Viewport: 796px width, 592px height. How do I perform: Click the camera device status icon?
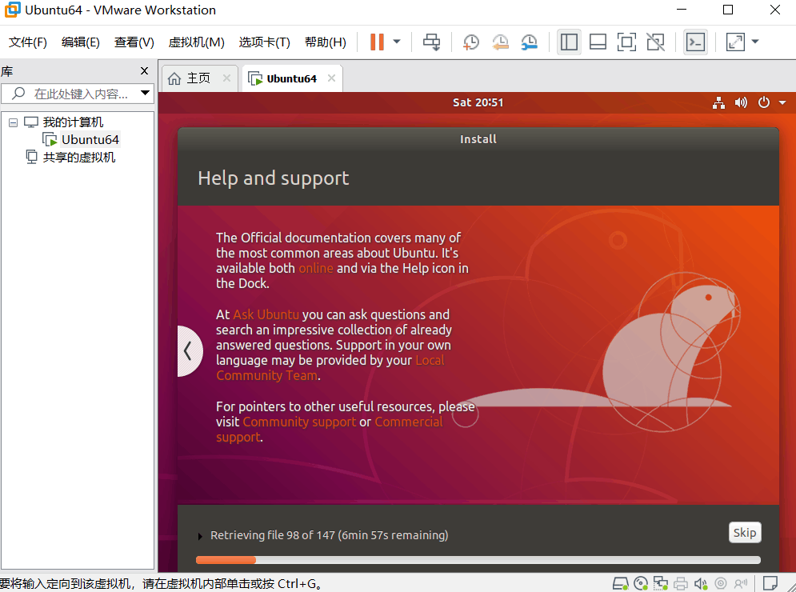pyautogui.click(x=720, y=584)
